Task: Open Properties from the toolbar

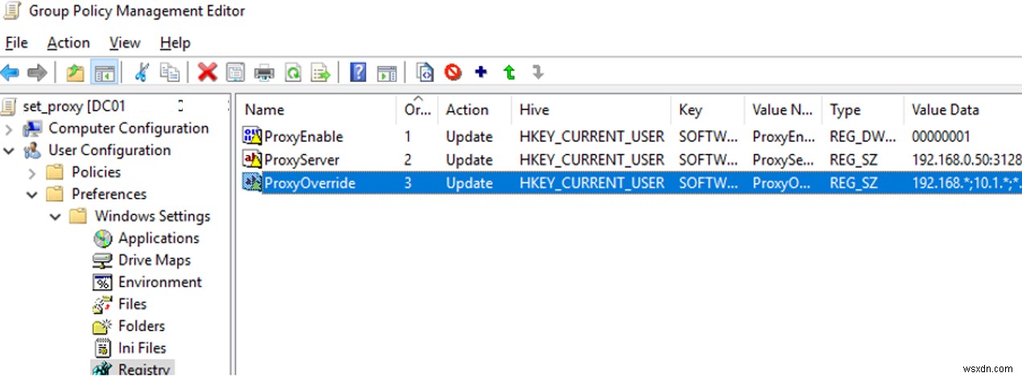Action: 235,73
